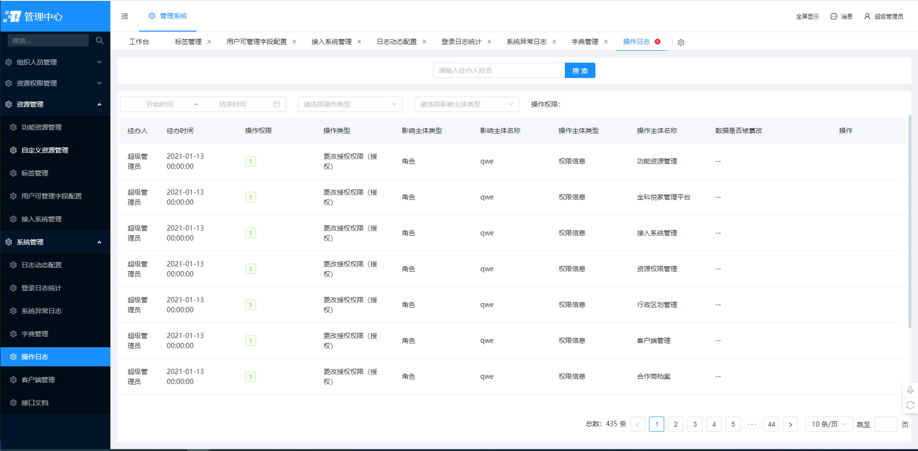Click gear icon beside 字典管理 in sidebar
918x451 pixels.
click(13, 334)
